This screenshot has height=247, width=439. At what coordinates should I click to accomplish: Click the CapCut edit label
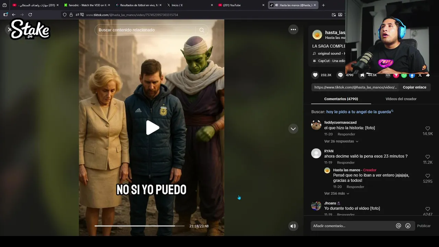coord(332,61)
